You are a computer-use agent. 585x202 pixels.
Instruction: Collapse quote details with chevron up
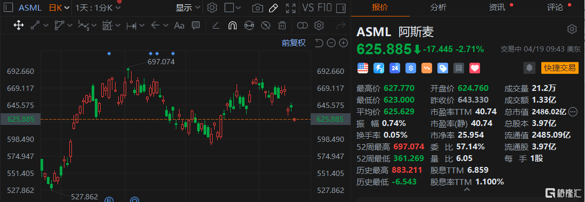pyautogui.click(x=466, y=189)
